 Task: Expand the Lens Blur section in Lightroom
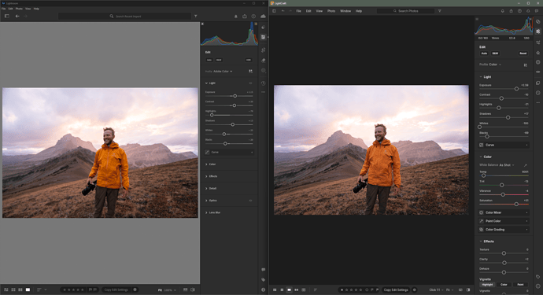[206, 212]
